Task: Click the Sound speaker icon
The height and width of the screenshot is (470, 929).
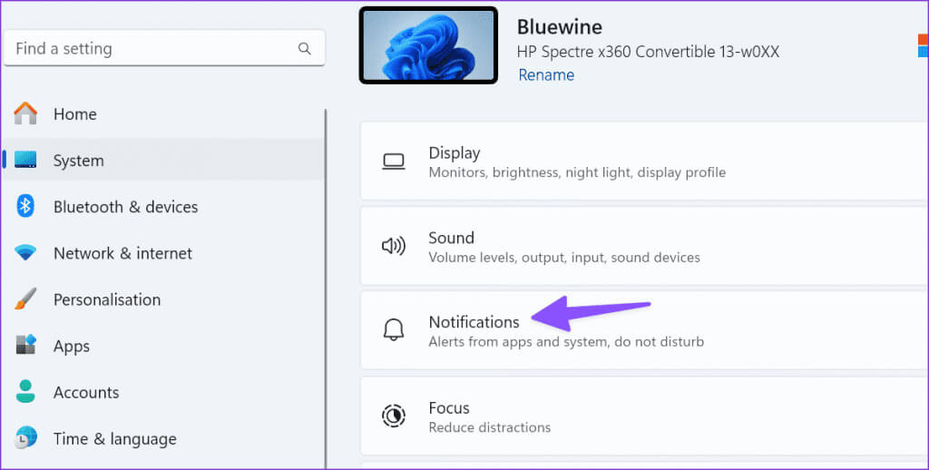Action: tap(394, 247)
